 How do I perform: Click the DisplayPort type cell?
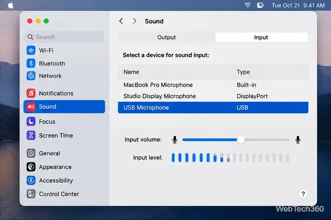pyautogui.click(x=252, y=96)
